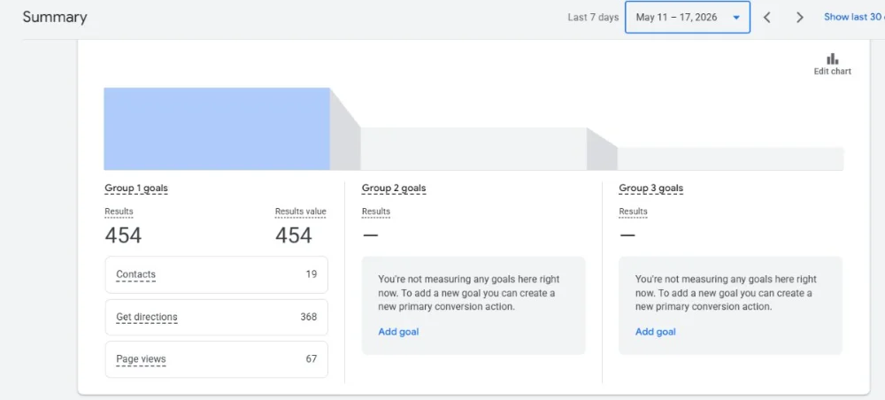The height and width of the screenshot is (400, 885).
Task: Select the Group 2 goals heading
Action: pos(394,188)
